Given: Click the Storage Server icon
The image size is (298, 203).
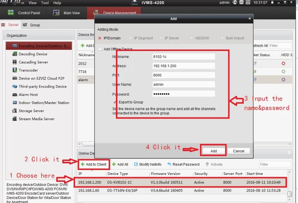Looking at the screenshot, I should pos(15,111).
